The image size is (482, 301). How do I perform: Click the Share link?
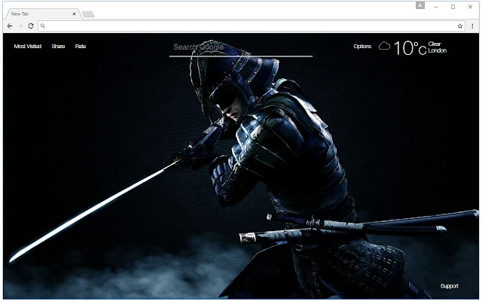coord(58,47)
